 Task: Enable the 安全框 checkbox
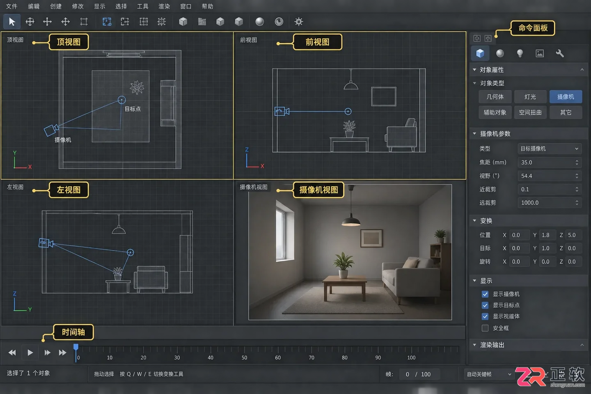485,328
